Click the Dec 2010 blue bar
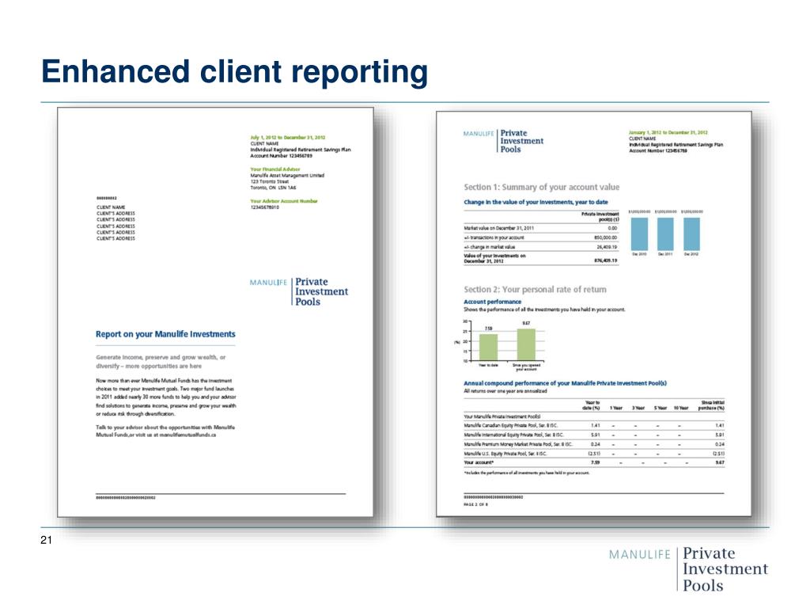810x608 pixels. tap(639, 234)
